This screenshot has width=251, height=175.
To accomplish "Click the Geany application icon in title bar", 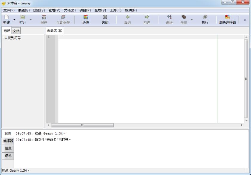I will pyautogui.click(x=3, y=3).
